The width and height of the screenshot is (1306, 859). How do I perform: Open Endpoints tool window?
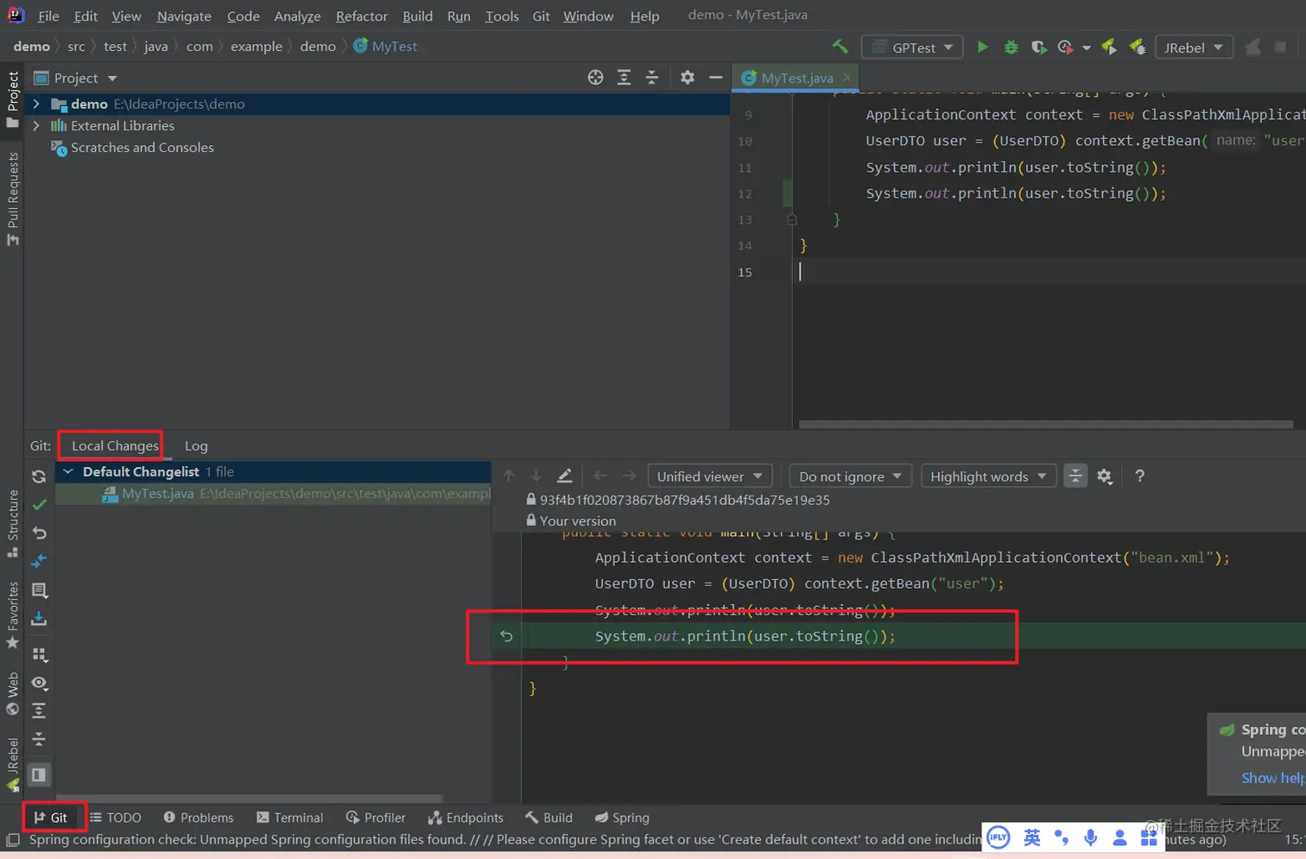click(x=465, y=818)
